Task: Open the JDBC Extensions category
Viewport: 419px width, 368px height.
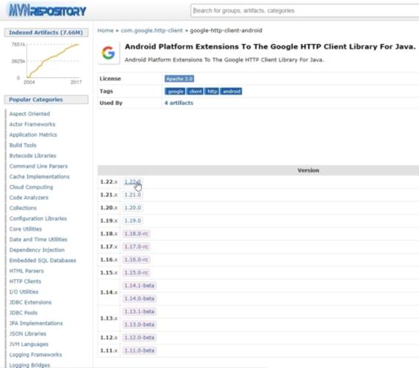Action: point(30,303)
